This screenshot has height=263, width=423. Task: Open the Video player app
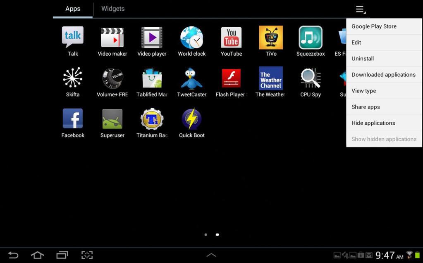click(x=152, y=41)
